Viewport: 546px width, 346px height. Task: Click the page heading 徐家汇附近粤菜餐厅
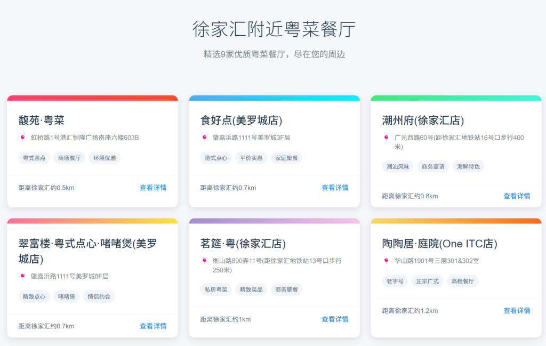[x=274, y=29]
